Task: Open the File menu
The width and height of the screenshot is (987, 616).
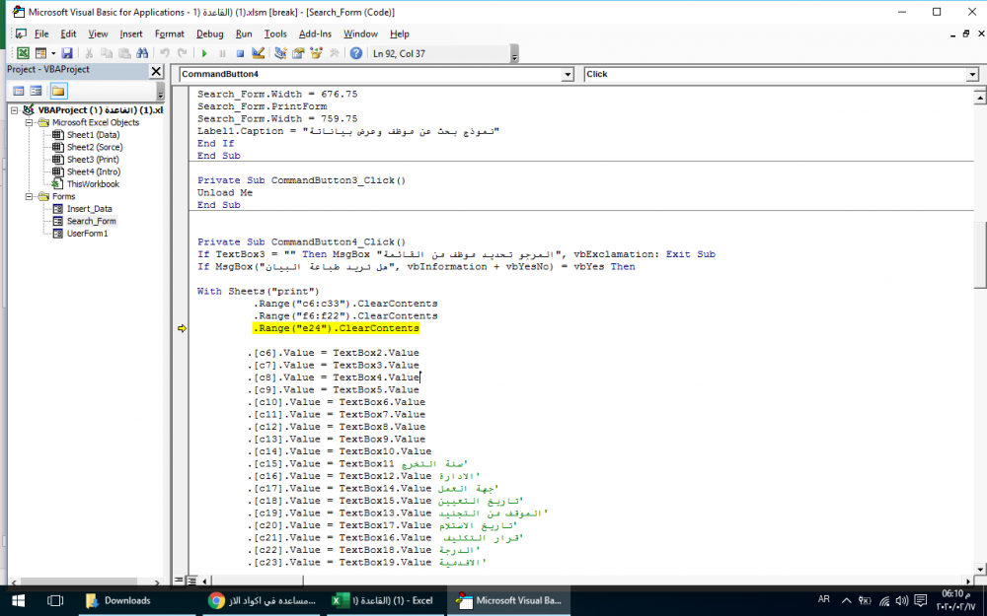Action: point(41,34)
